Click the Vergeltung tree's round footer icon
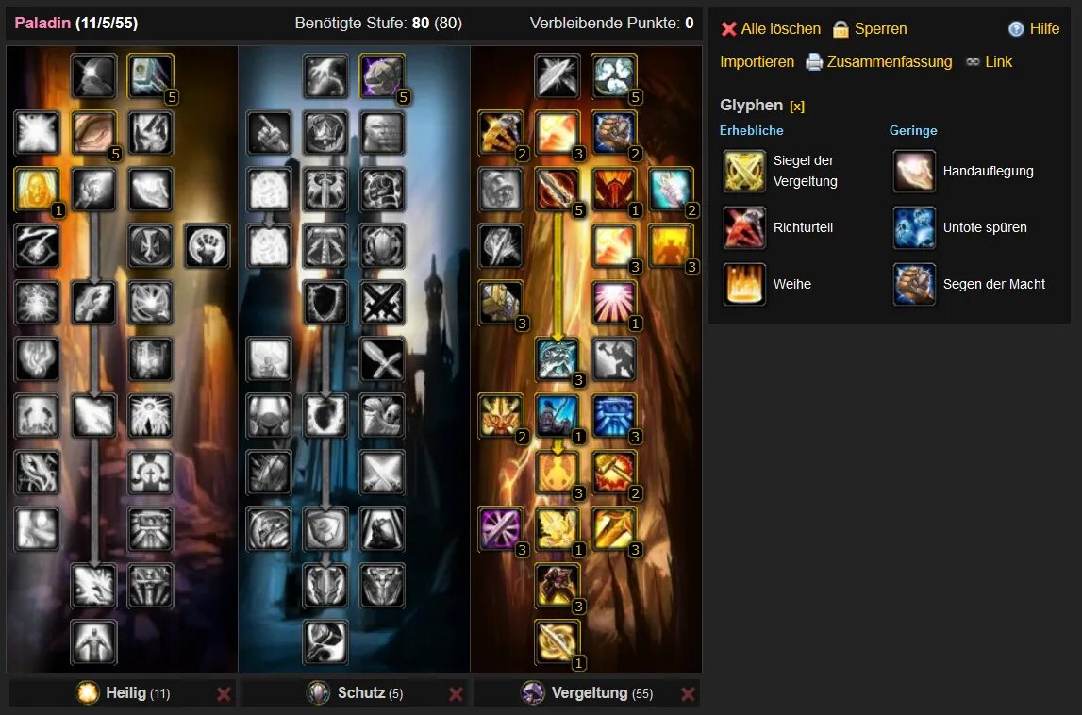The width and height of the screenshot is (1082, 715). (x=532, y=692)
